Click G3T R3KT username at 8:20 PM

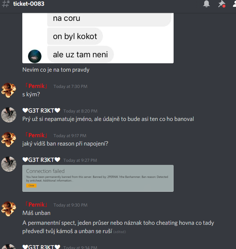pos(41,111)
